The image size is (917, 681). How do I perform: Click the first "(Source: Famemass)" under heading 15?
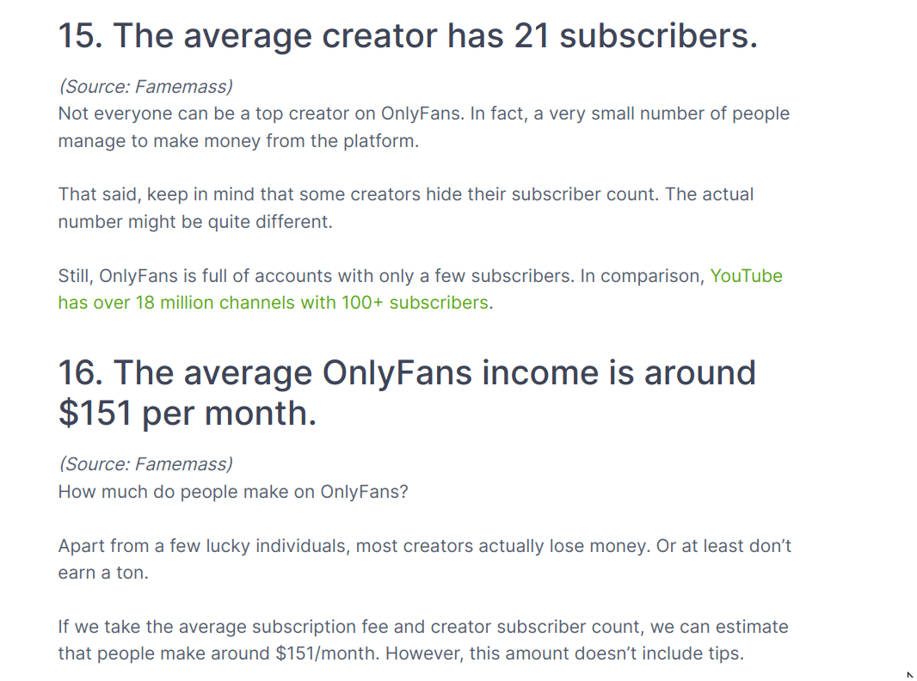[145, 87]
